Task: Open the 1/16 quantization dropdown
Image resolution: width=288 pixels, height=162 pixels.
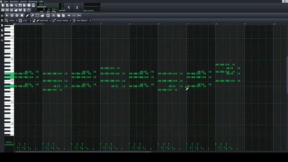Action: pos(27,21)
